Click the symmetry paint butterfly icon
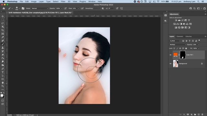 click(122, 8)
